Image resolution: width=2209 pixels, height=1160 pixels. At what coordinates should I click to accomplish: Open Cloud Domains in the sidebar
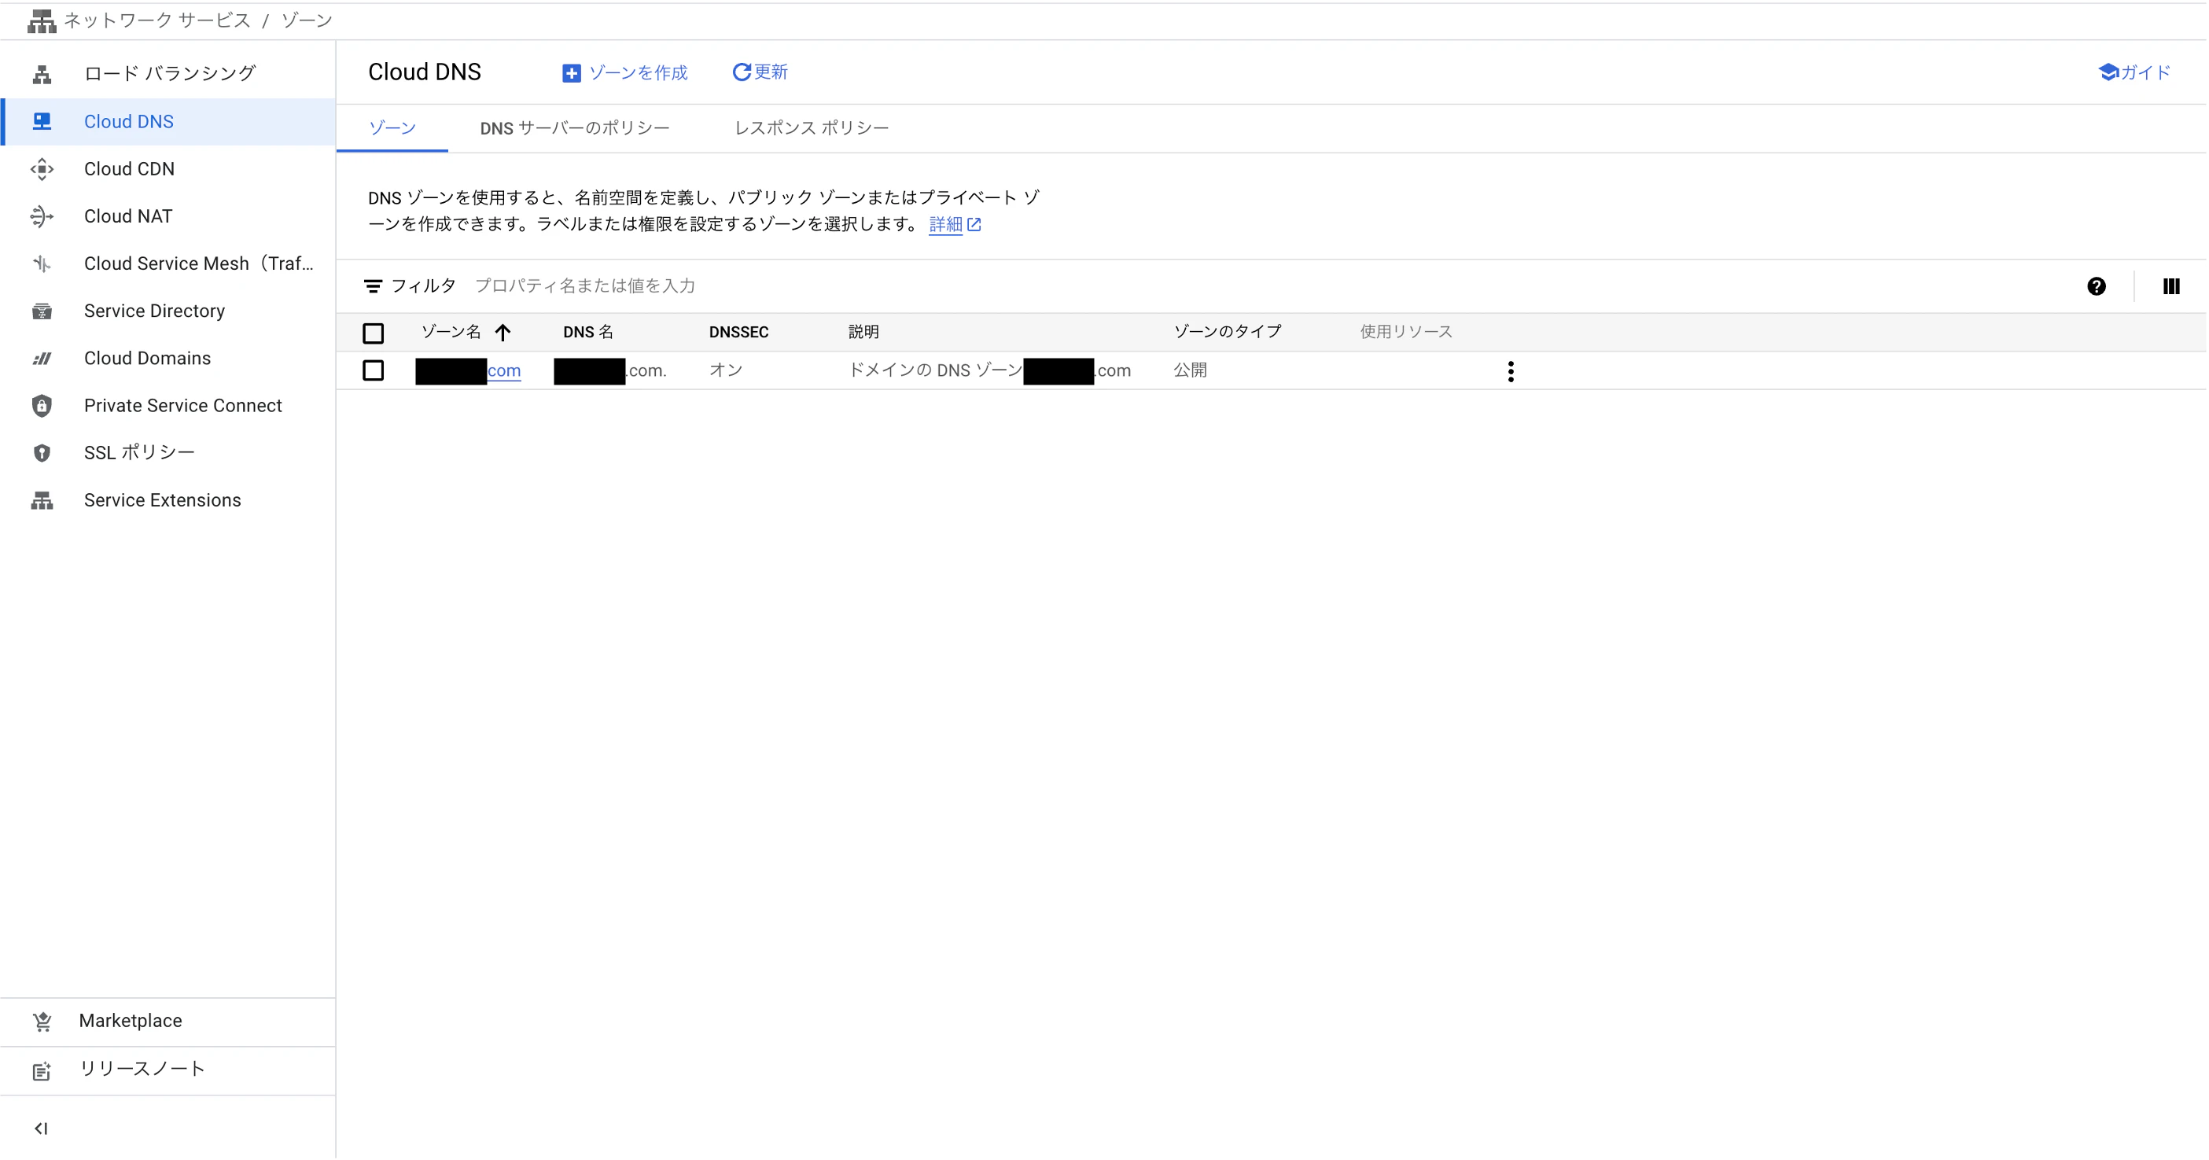[168, 359]
